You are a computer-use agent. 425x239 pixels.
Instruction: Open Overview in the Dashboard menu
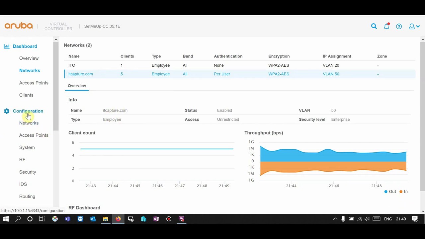click(x=29, y=58)
